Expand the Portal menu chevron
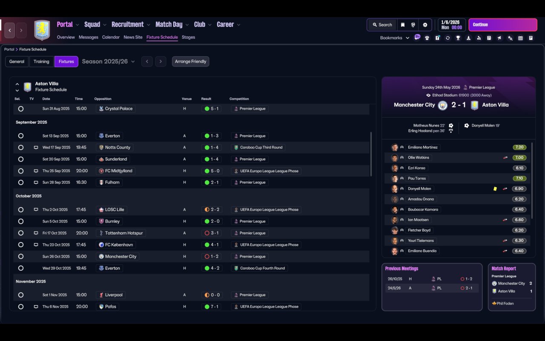The width and height of the screenshot is (545, 341). (x=77, y=25)
